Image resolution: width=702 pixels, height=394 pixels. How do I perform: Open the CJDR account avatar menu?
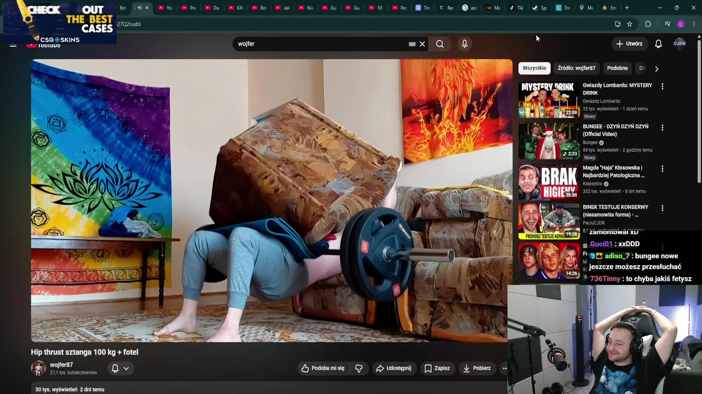[x=680, y=44]
